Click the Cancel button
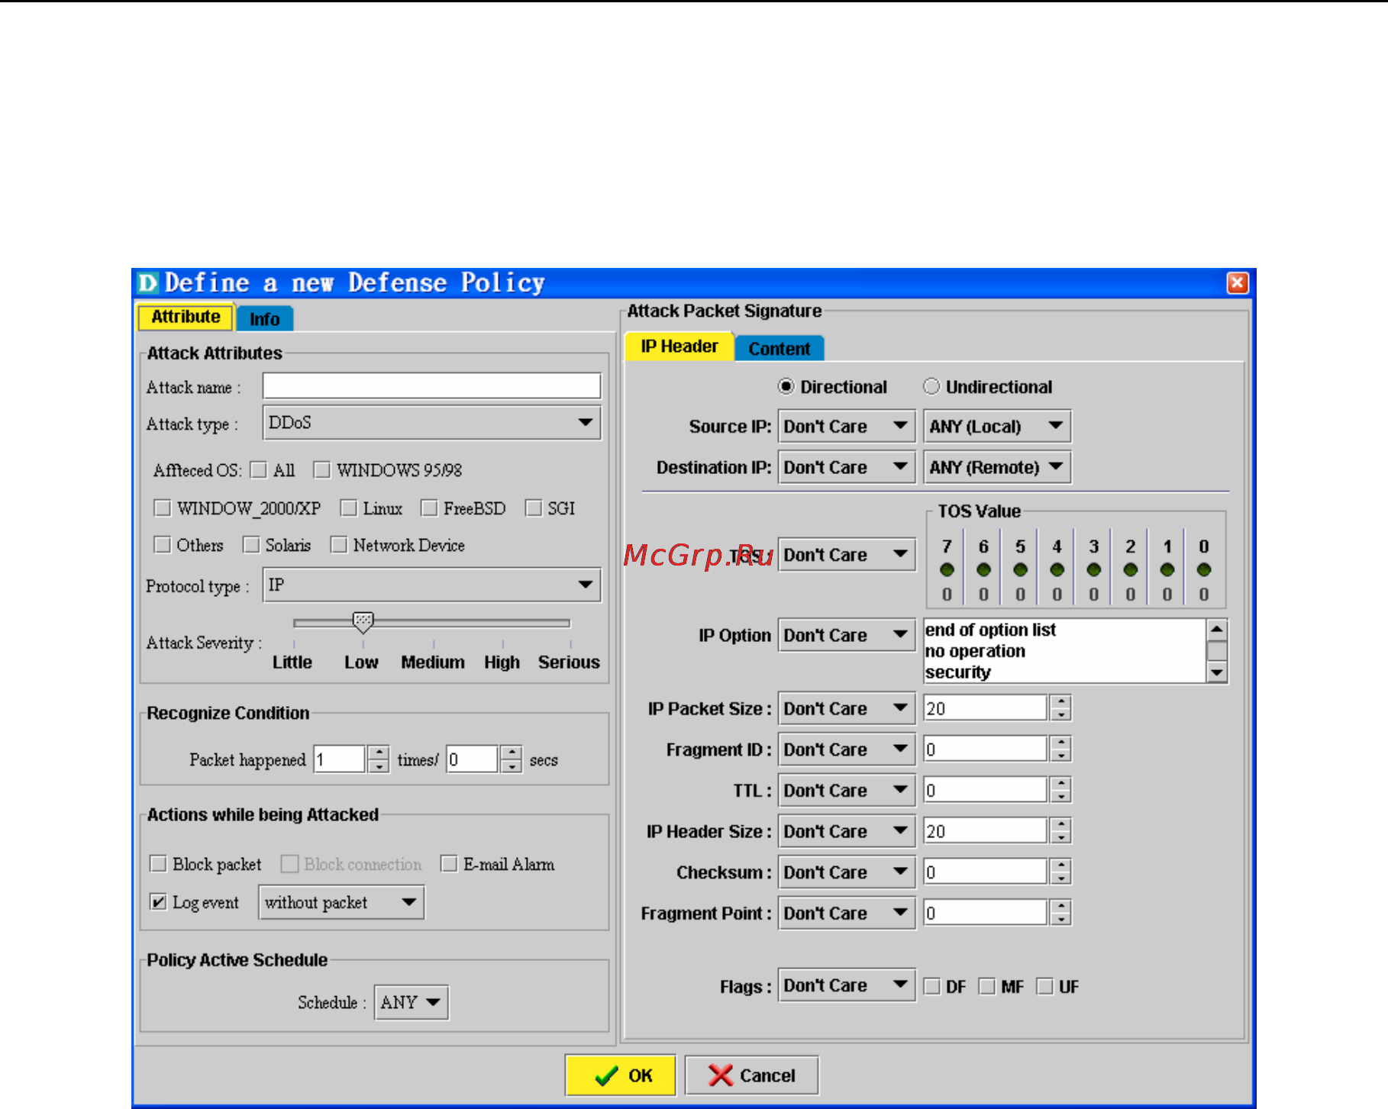Image resolution: width=1388 pixels, height=1109 pixels. click(752, 1075)
